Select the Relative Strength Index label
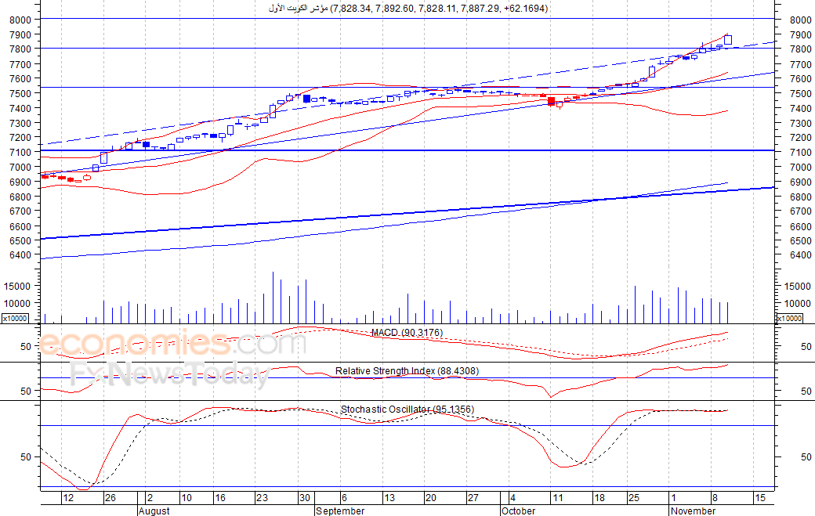The height and width of the screenshot is (516, 815). (407, 371)
